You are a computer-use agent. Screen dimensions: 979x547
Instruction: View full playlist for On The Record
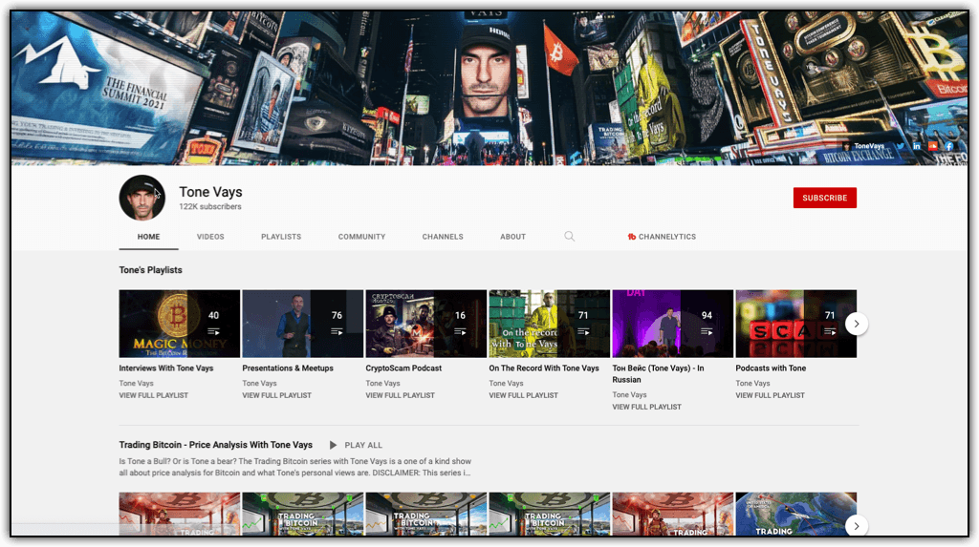523,395
